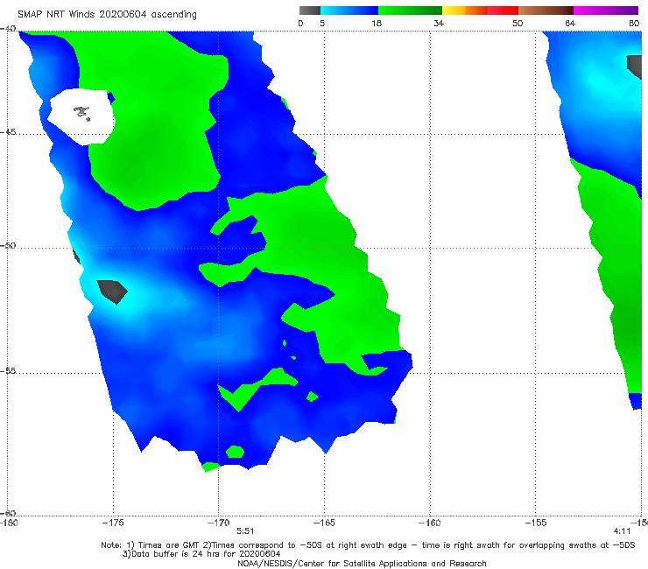648x569 pixels.
Task: Click the color bar label '50'
Action: pyautogui.click(x=518, y=24)
